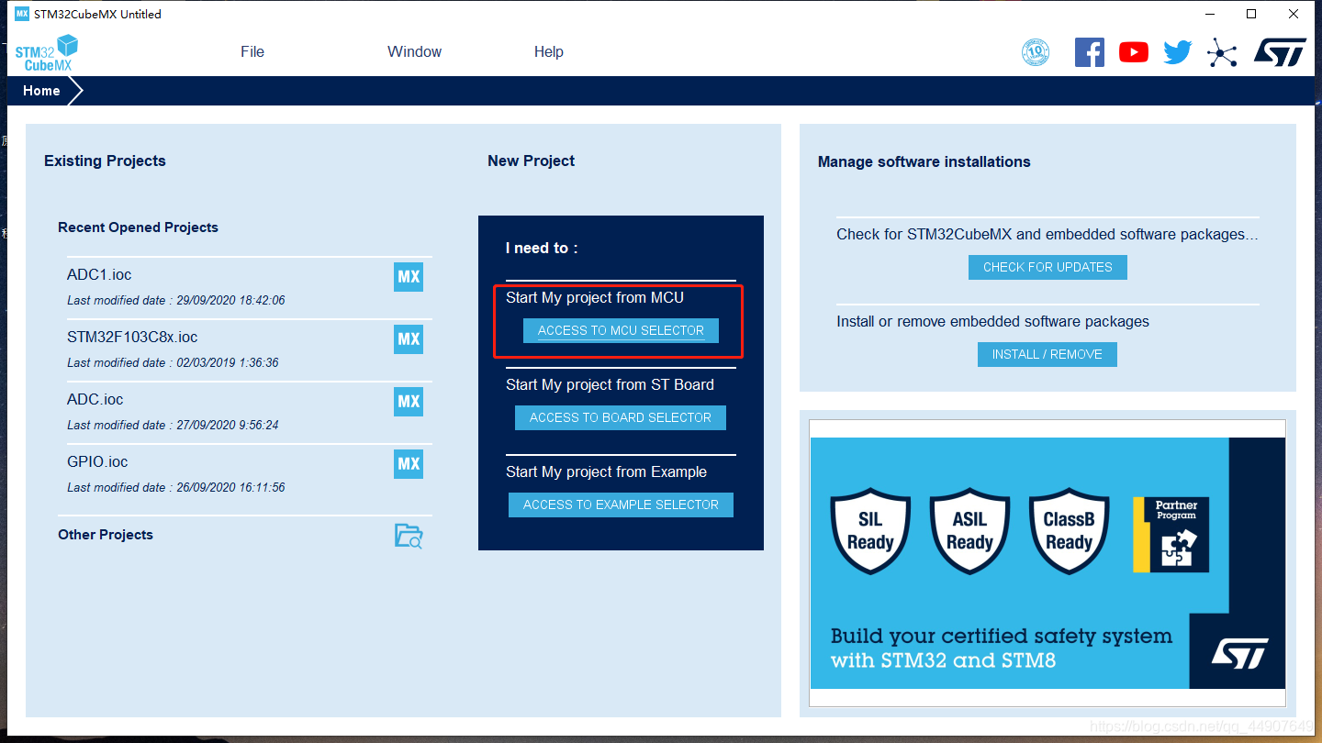Click the Partner Program puzzle badge
The height and width of the screenshot is (743, 1322).
pos(1171,535)
